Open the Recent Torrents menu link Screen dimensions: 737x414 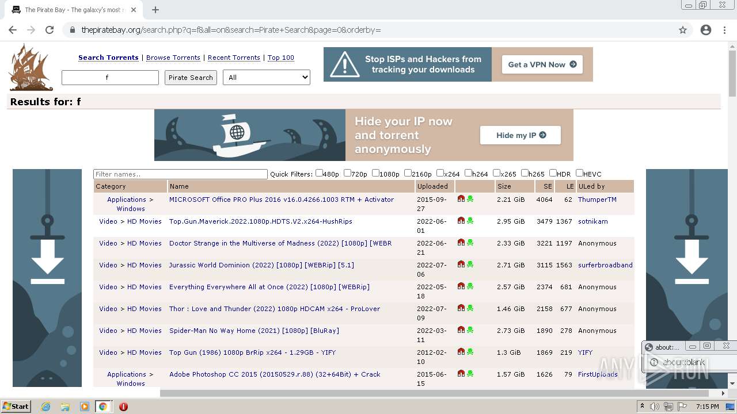pyautogui.click(x=234, y=57)
